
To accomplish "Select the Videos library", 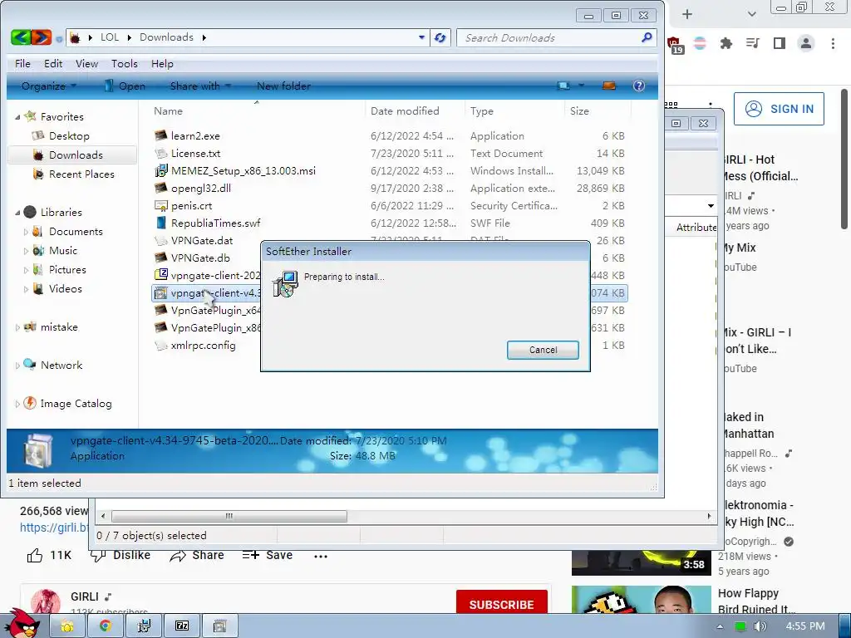I will point(65,288).
